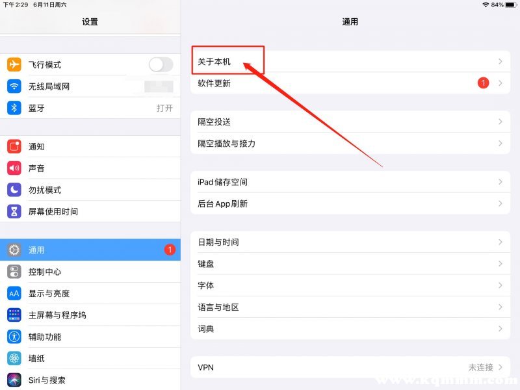
Task: Open the 日期与时间 row
Action: pos(350,242)
